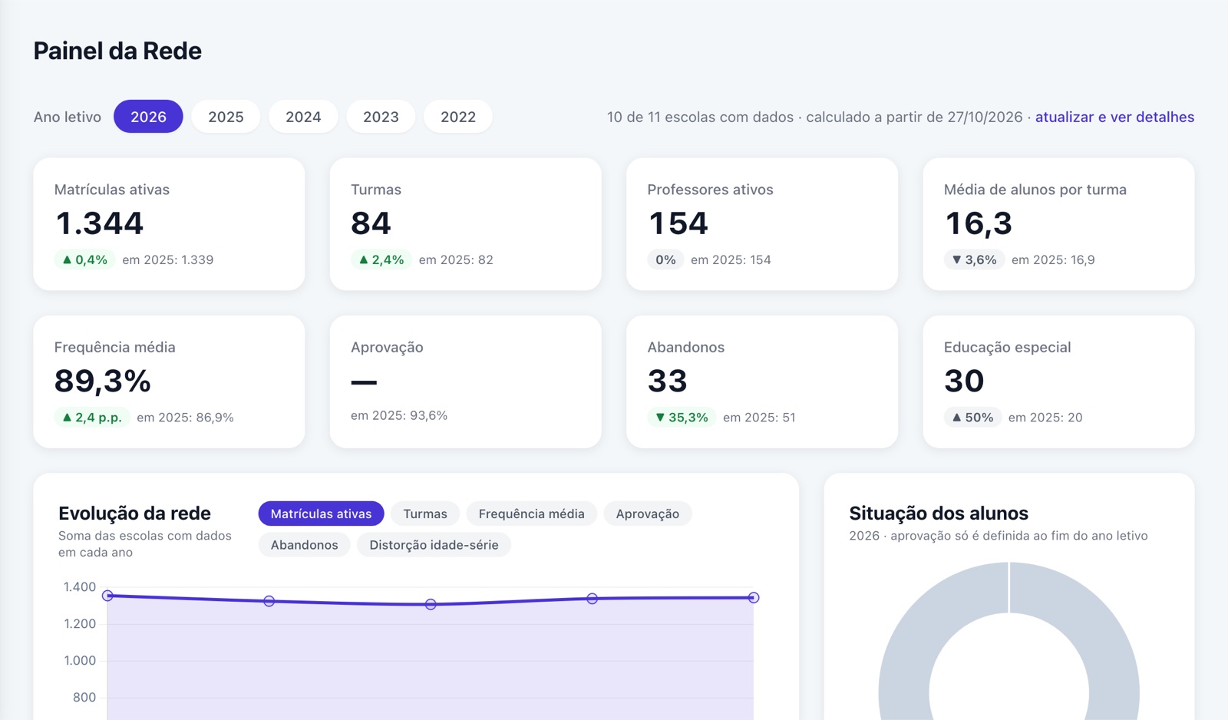Click 'em 2025: 51' text

point(759,418)
